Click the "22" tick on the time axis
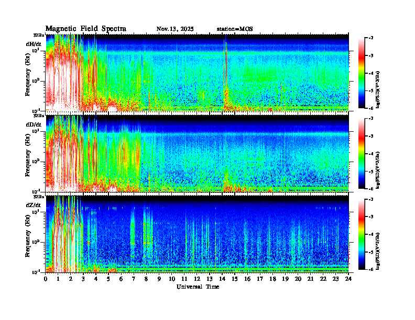 (x=323, y=279)
